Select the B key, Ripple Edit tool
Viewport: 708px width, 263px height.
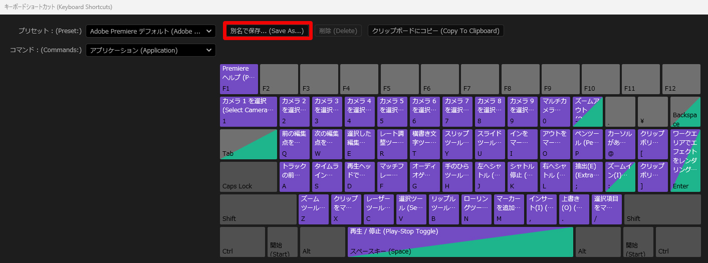(x=444, y=209)
